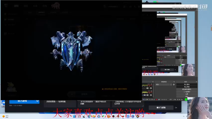Mute the second OBS mixer channel speaker
This screenshot has width=212, height=119.
(148, 95)
